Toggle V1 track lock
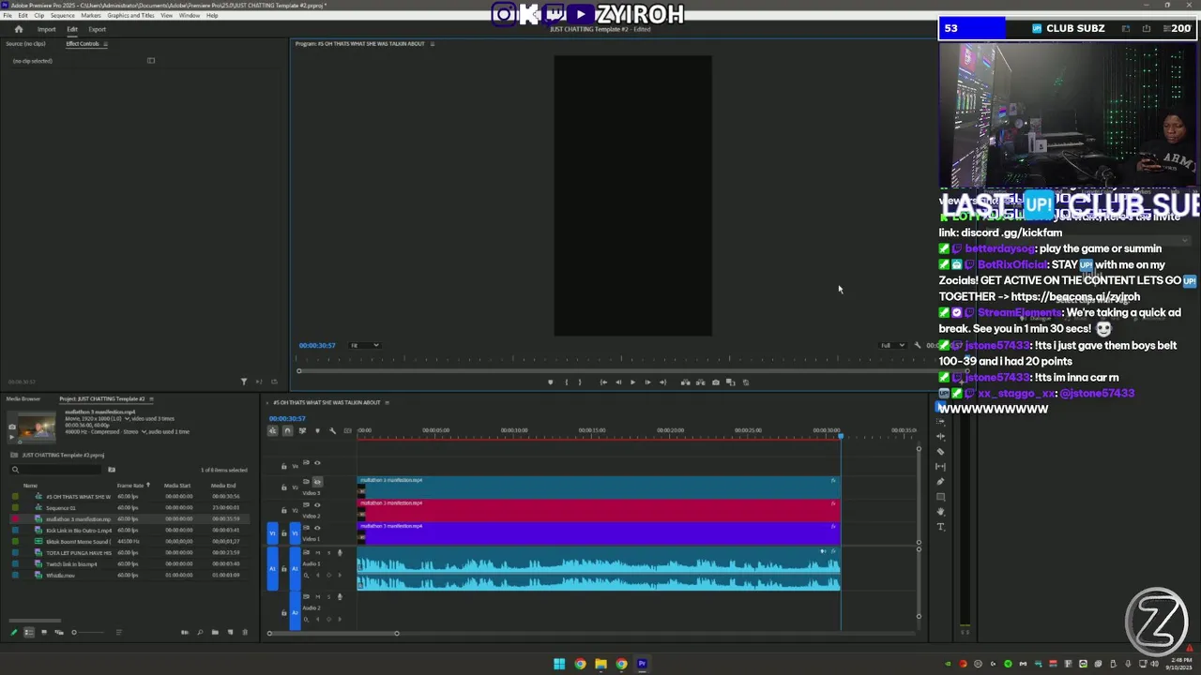 click(284, 533)
